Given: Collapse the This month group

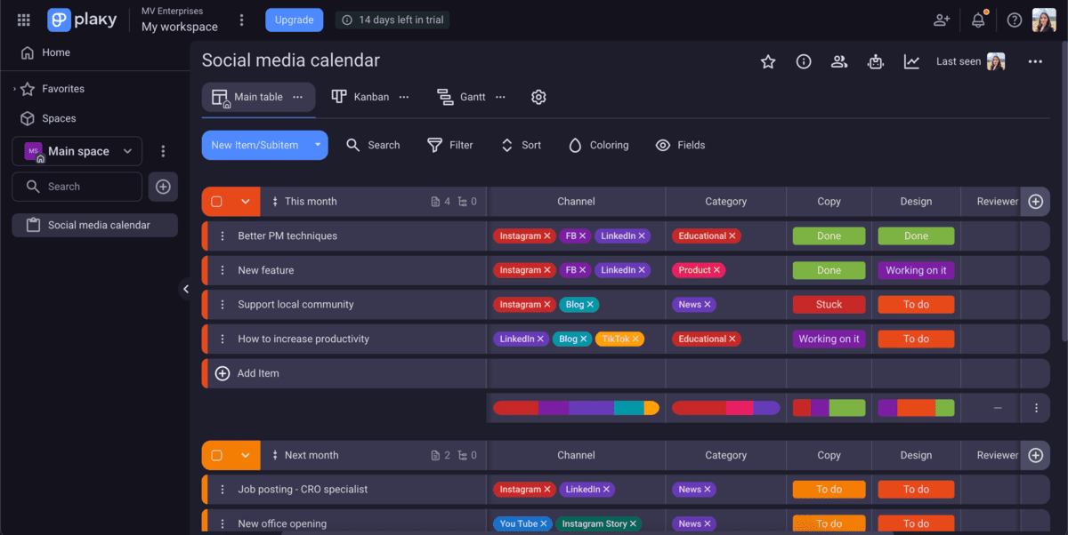Looking at the screenshot, I should (x=246, y=202).
